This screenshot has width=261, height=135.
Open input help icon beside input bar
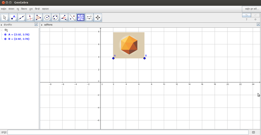[x=253, y=132]
